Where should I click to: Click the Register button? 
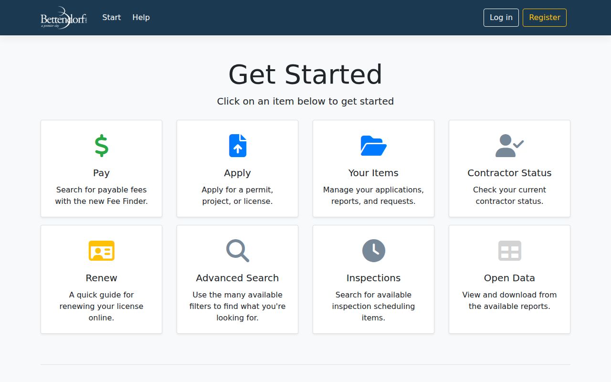(545, 18)
